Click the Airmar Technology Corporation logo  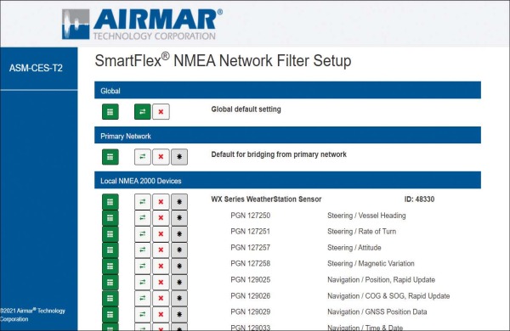(x=142, y=25)
